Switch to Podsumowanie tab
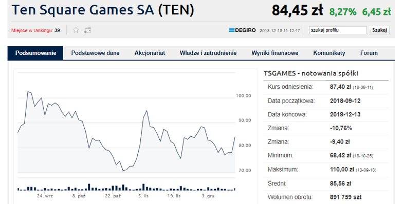Image resolution: width=404 pixels, height=204 pixels. 35,53
